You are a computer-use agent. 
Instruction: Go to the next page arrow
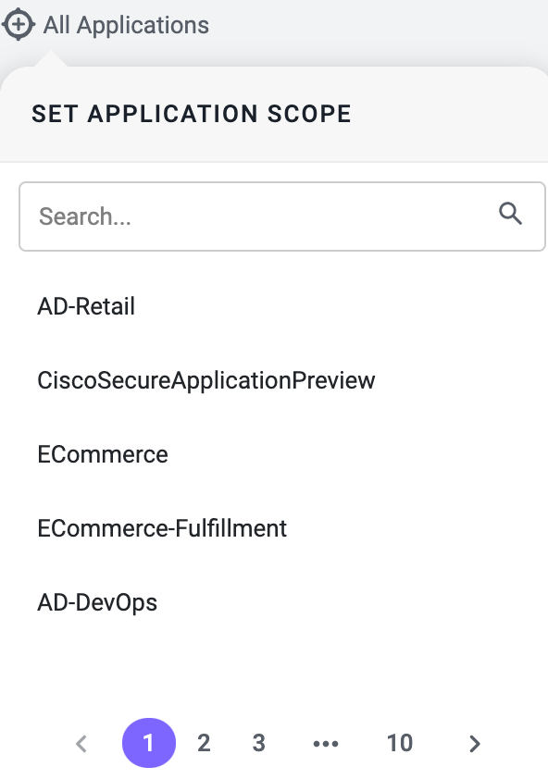coord(475,743)
